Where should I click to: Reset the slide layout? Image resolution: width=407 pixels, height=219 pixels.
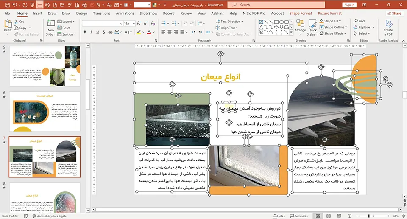point(64,28)
